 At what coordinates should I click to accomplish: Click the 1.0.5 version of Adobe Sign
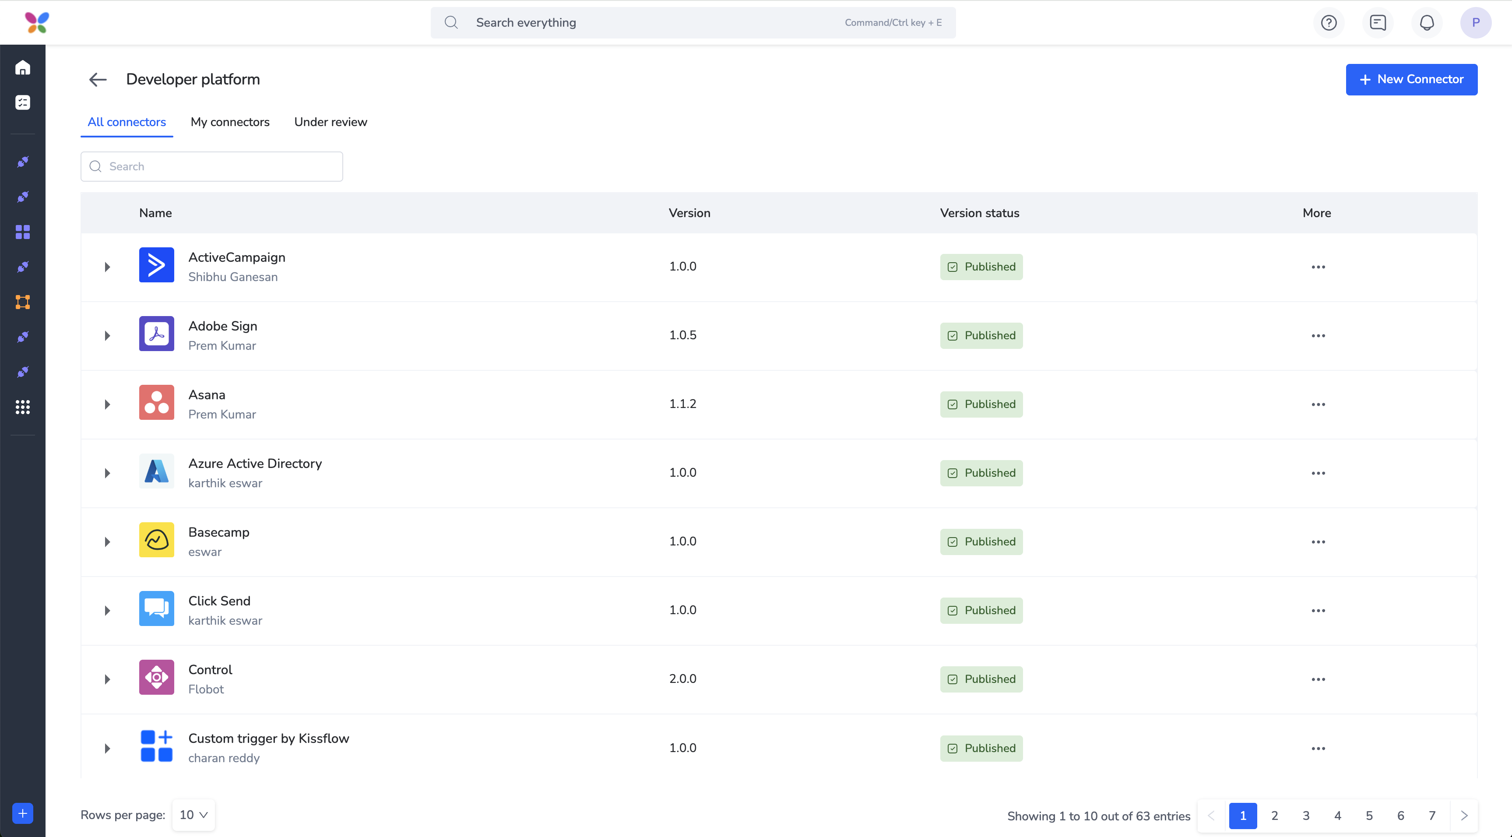683,335
